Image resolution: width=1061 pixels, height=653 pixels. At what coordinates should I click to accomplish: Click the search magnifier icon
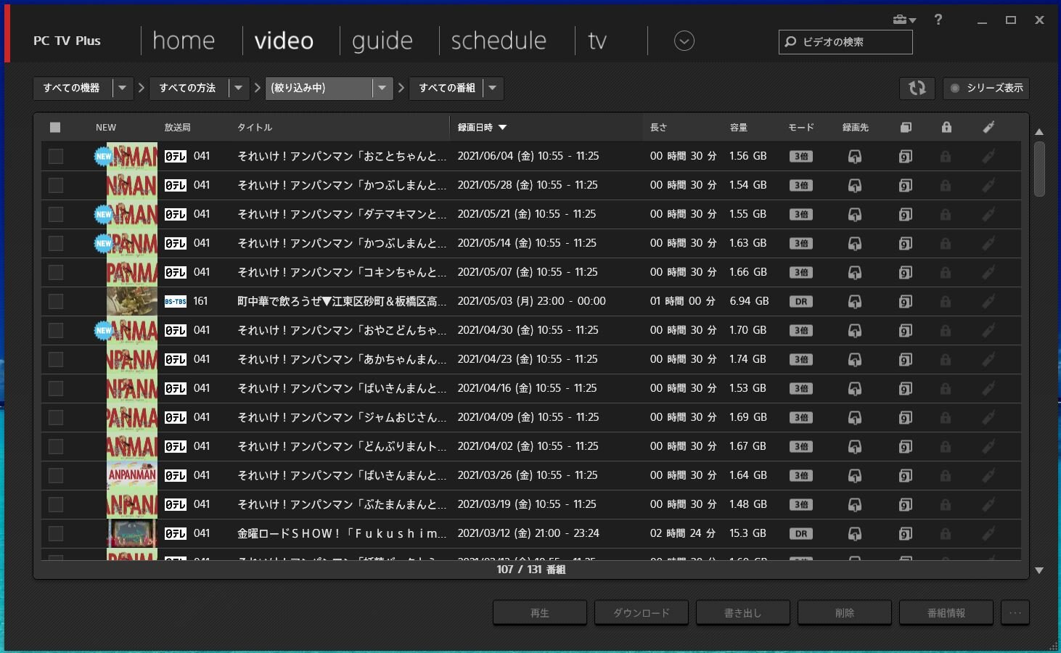tap(790, 42)
